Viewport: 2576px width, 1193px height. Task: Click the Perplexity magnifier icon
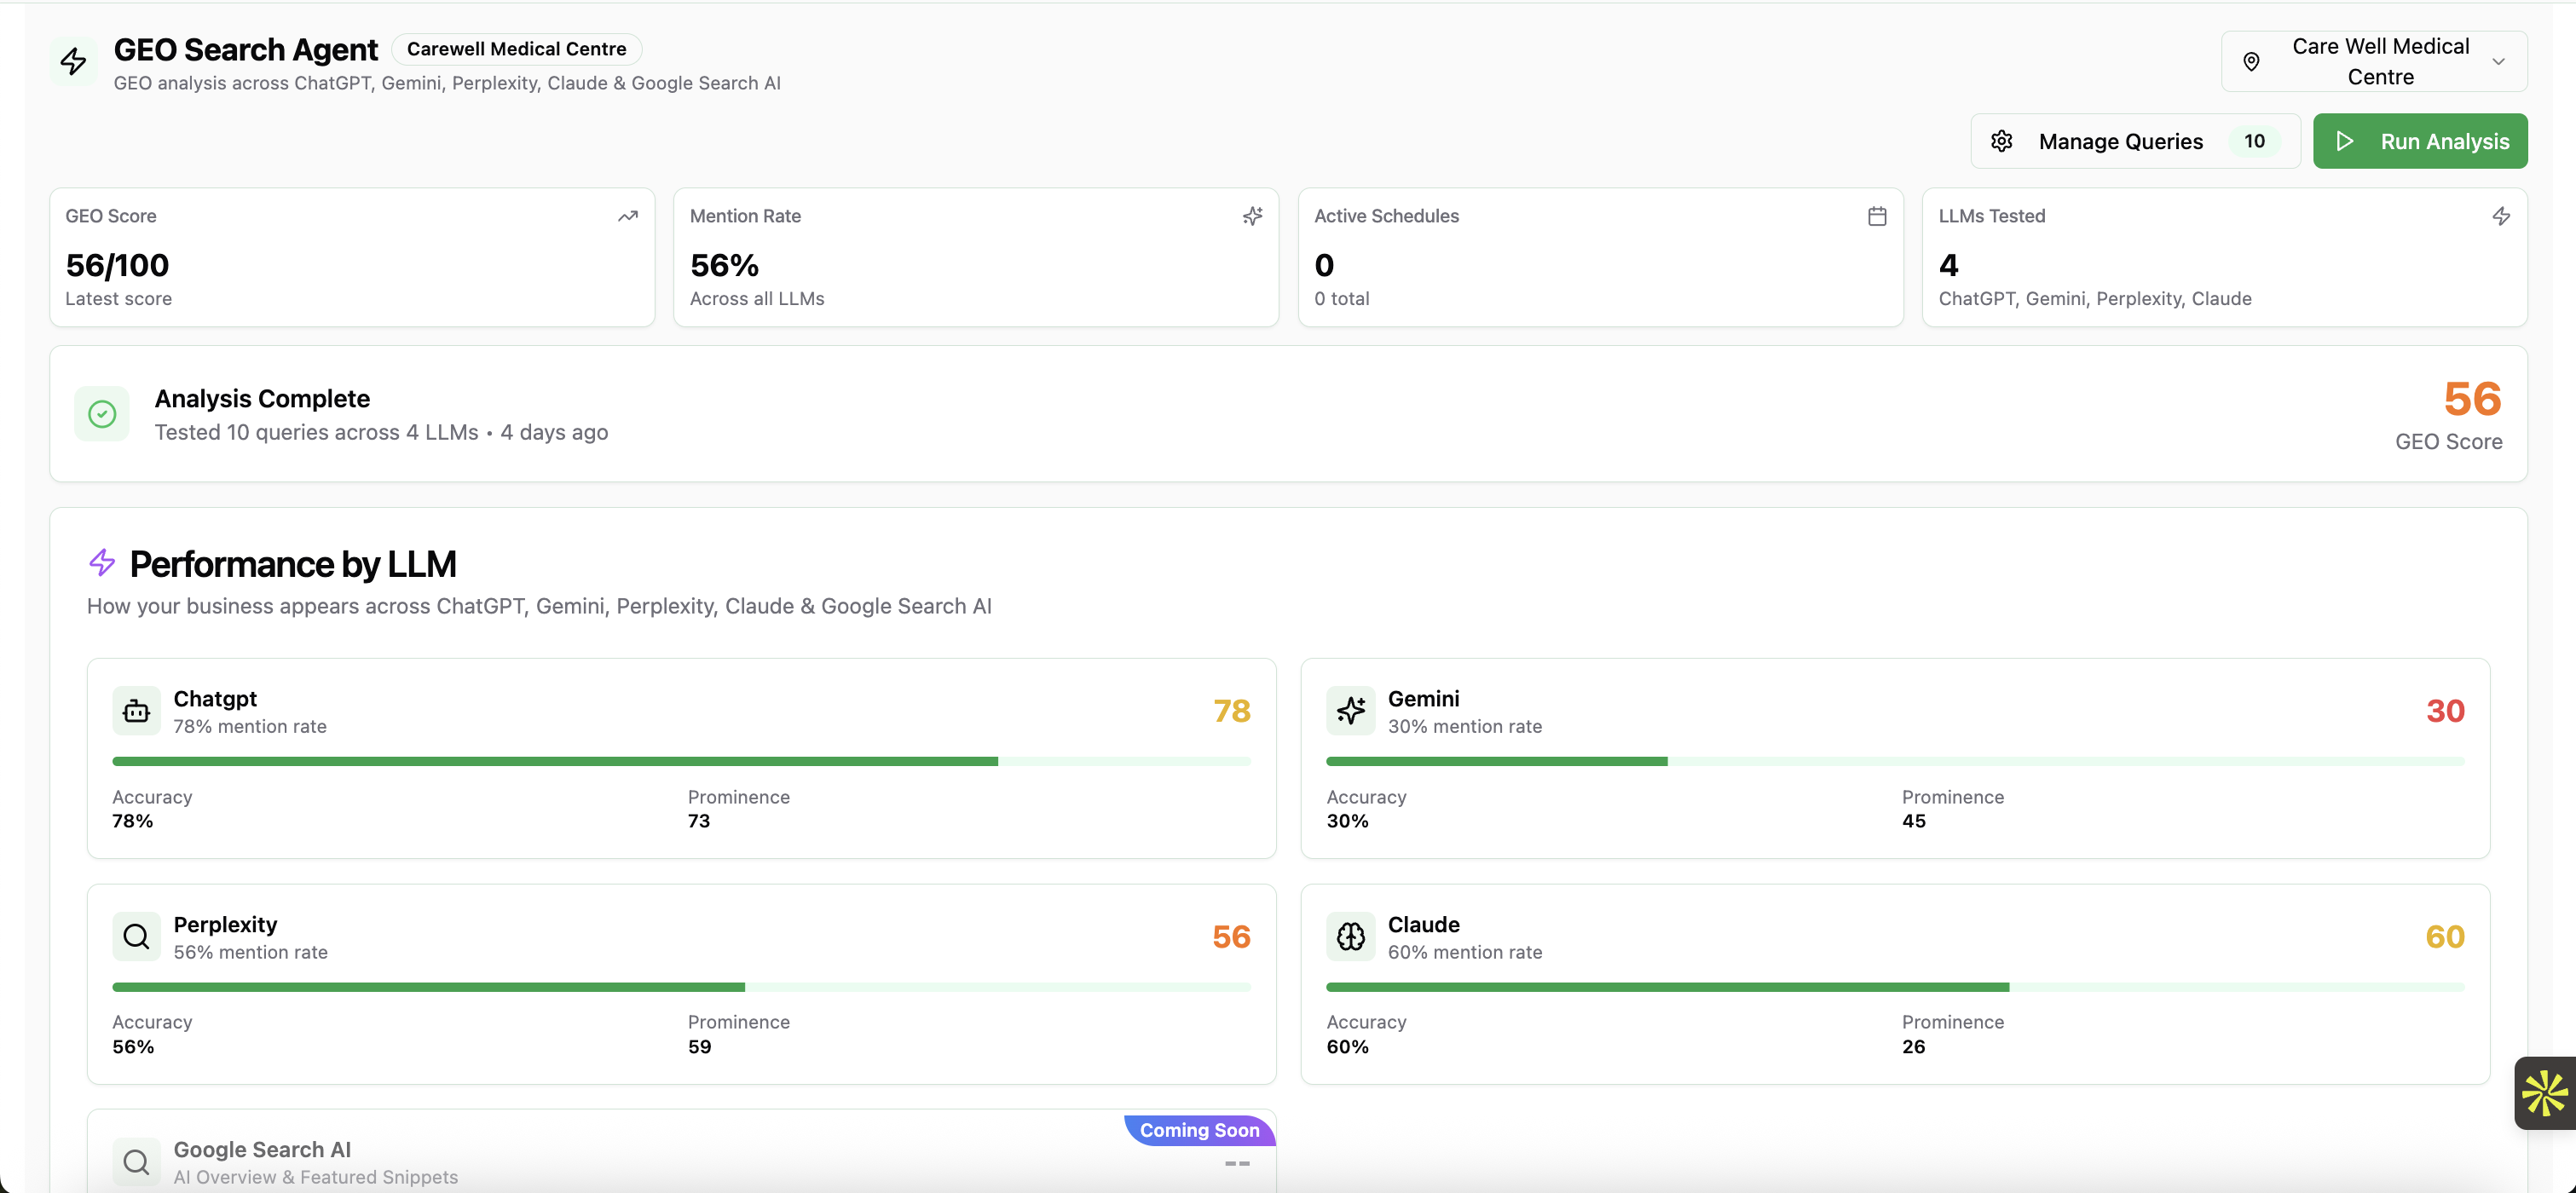(x=136, y=936)
